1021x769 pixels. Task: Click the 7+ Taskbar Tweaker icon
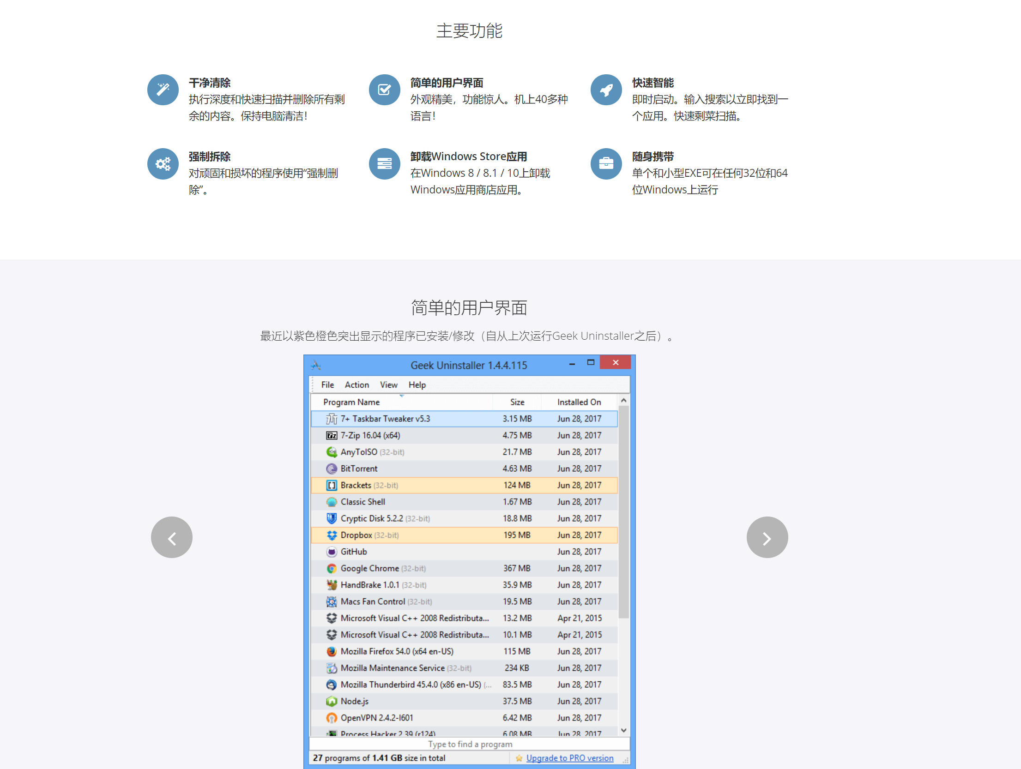pyautogui.click(x=332, y=419)
